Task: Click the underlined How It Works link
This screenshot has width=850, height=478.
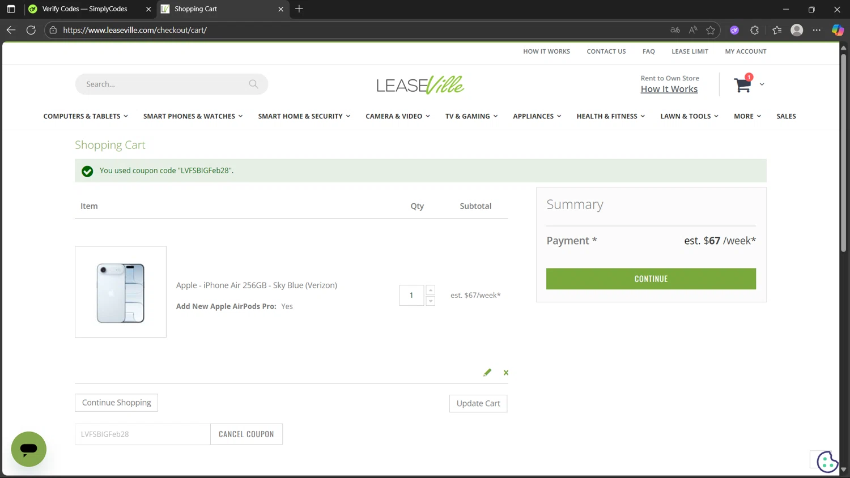Action: point(669,89)
